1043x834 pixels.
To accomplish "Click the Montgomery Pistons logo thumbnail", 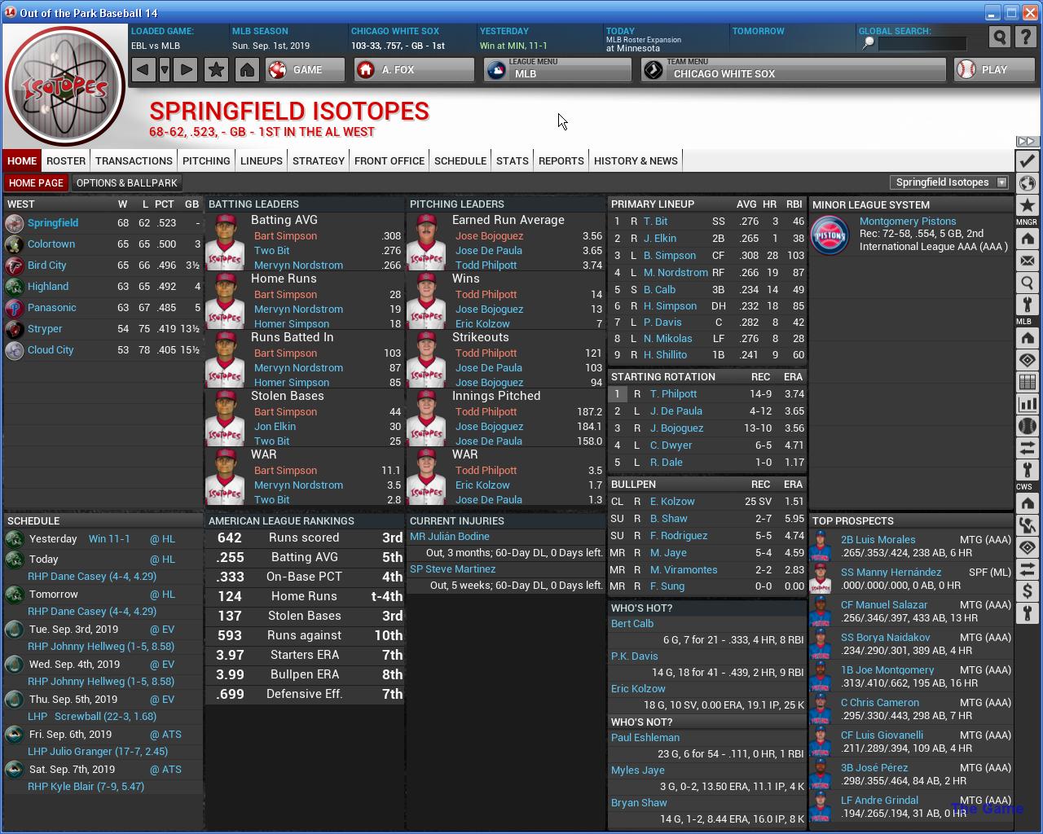I will (830, 234).
